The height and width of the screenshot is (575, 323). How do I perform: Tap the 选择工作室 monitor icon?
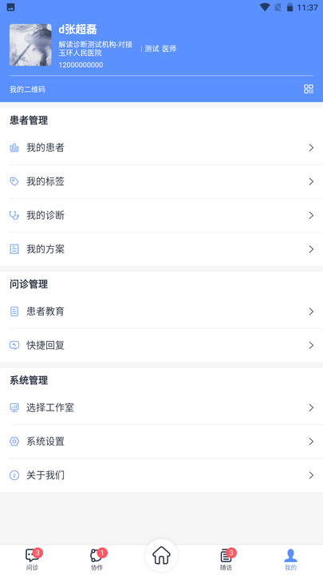(14, 408)
